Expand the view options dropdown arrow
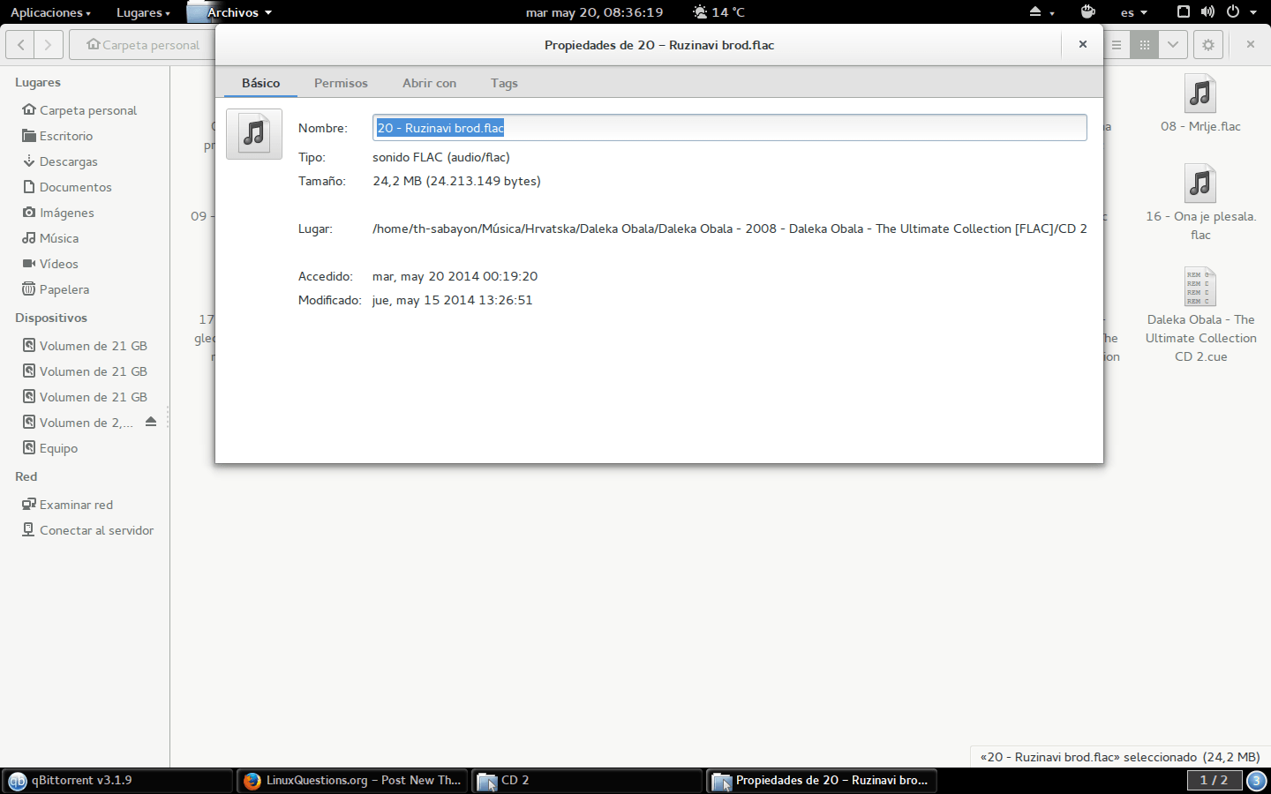Screen dimensions: 1271x794 coord(1172,45)
